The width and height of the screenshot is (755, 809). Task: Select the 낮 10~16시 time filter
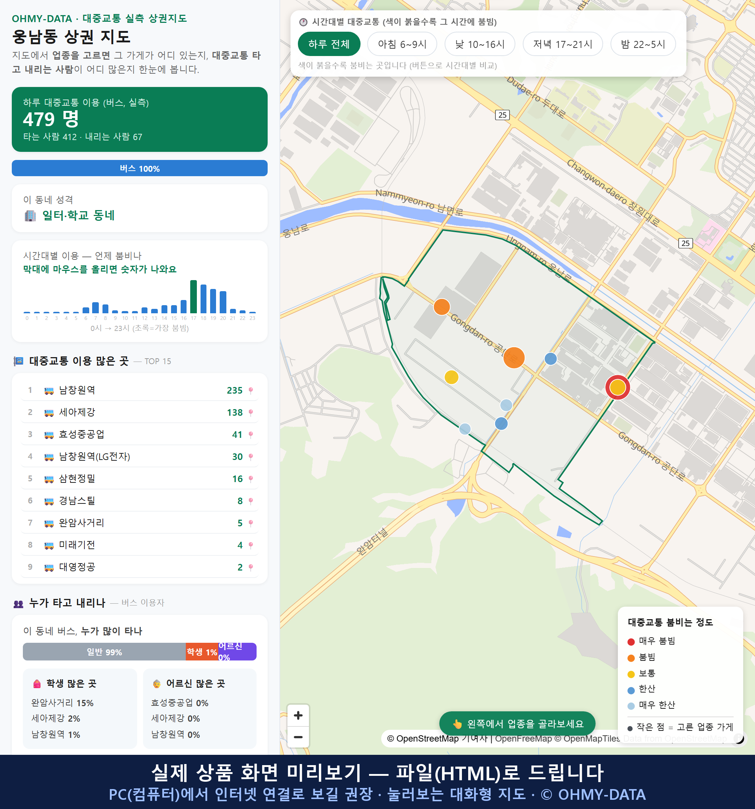coord(480,44)
